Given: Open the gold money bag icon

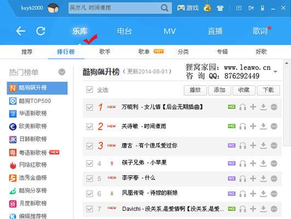Looking at the screenshot, I should [207, 8].
